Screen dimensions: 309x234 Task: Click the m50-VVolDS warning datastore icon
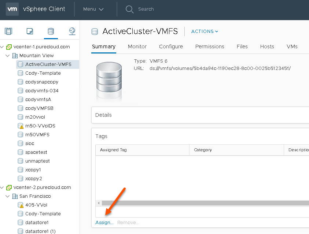coord(21,126)
